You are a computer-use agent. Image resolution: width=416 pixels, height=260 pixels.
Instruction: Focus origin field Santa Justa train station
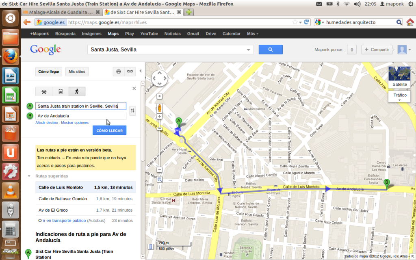pyautogui.click(x=81, y=106)
